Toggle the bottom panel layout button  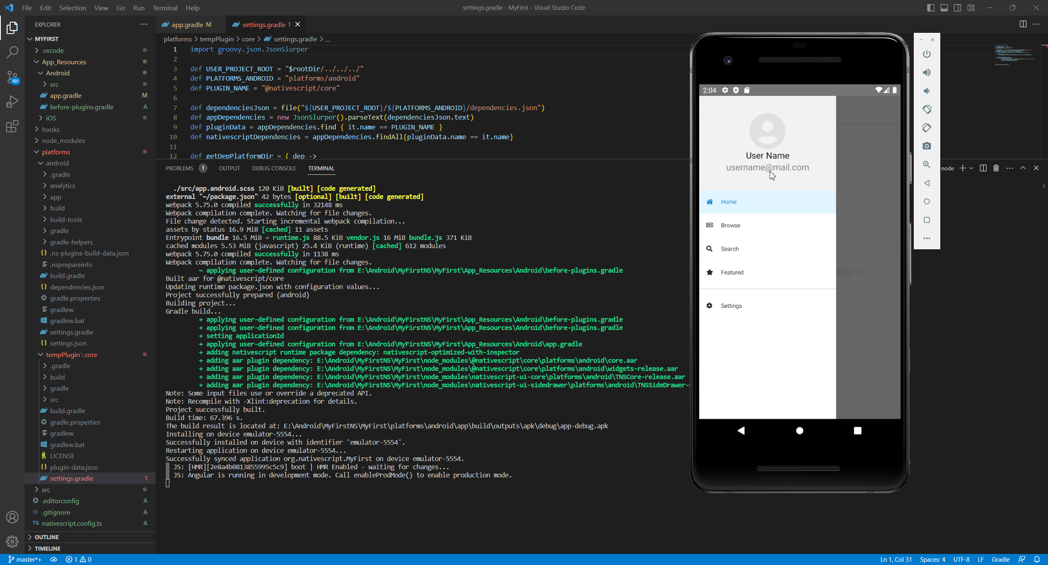944,8
